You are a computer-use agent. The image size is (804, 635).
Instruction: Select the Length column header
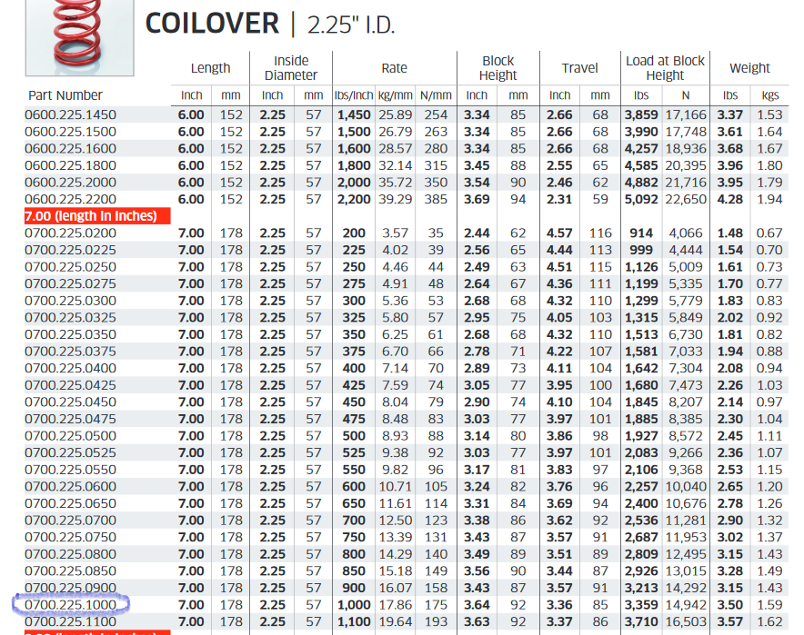[x=210, y=68]
